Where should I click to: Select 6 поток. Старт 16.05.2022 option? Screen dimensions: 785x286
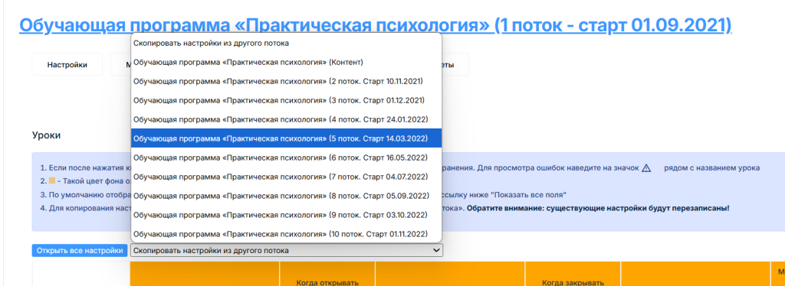(287, 158)
